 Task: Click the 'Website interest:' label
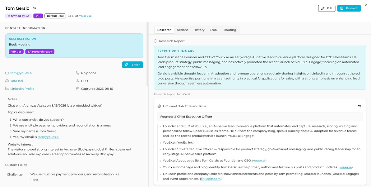(21, 144)
